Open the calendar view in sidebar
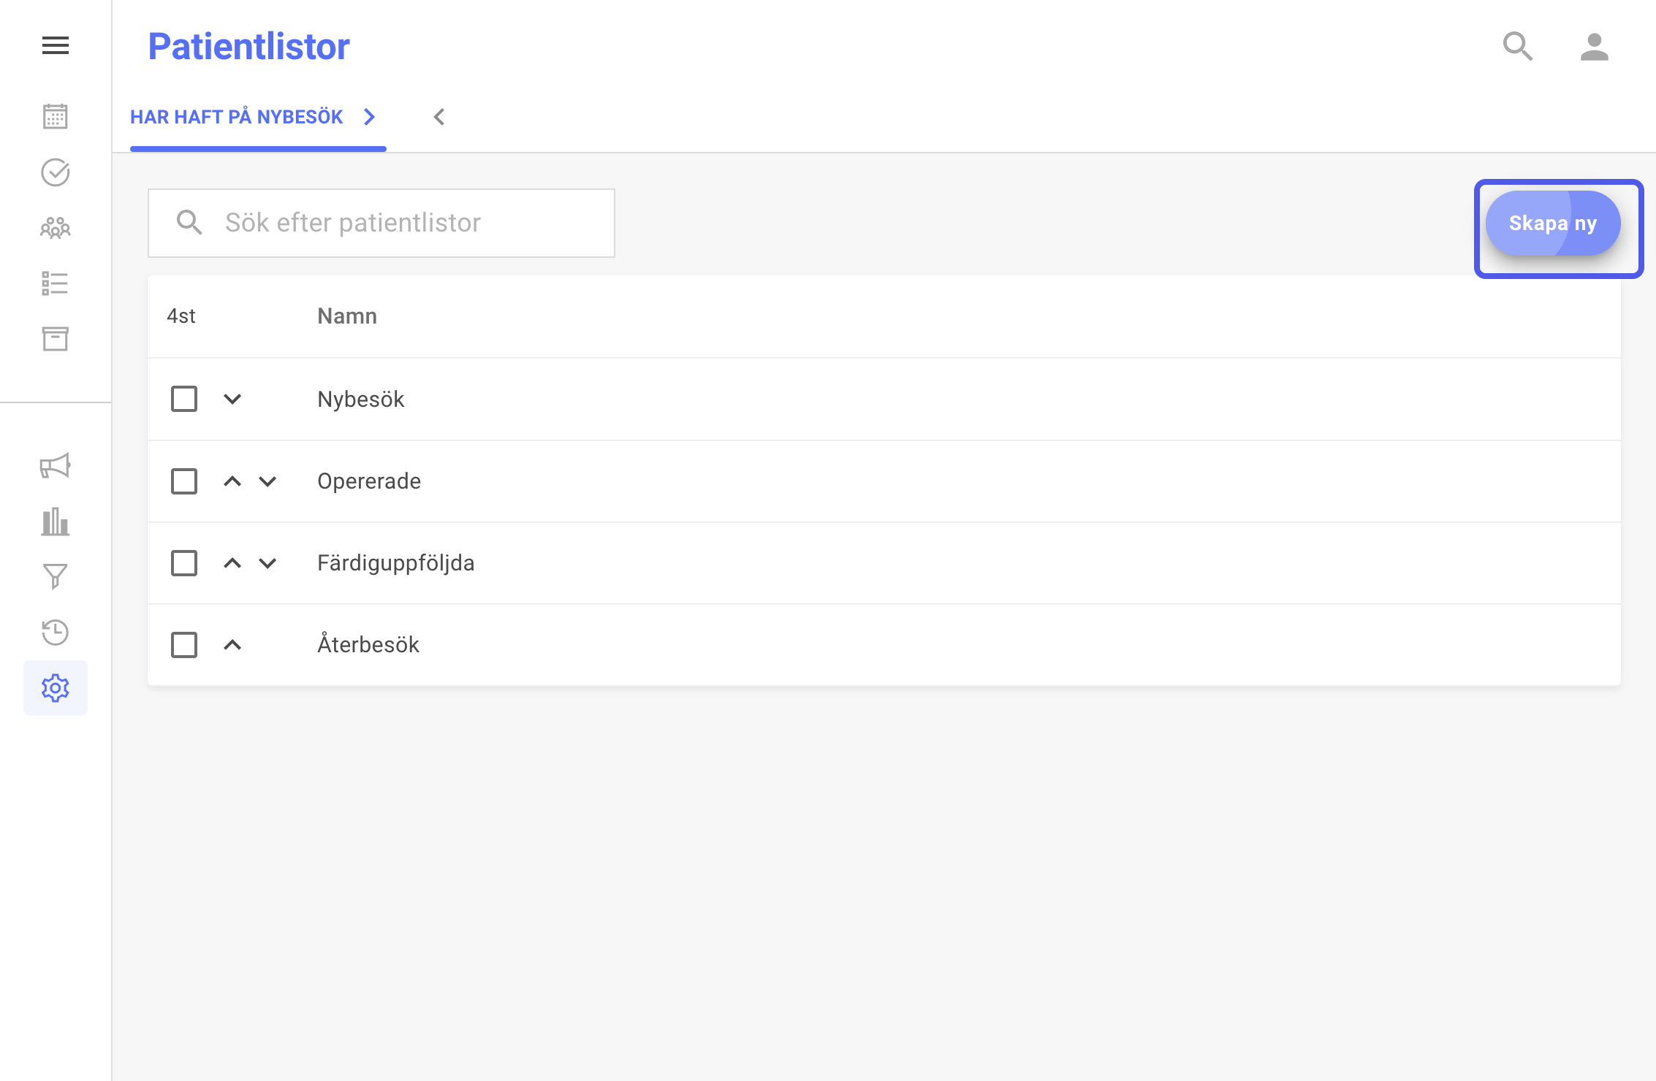Screen dimensions: 1656x1081 click(56, 116)
